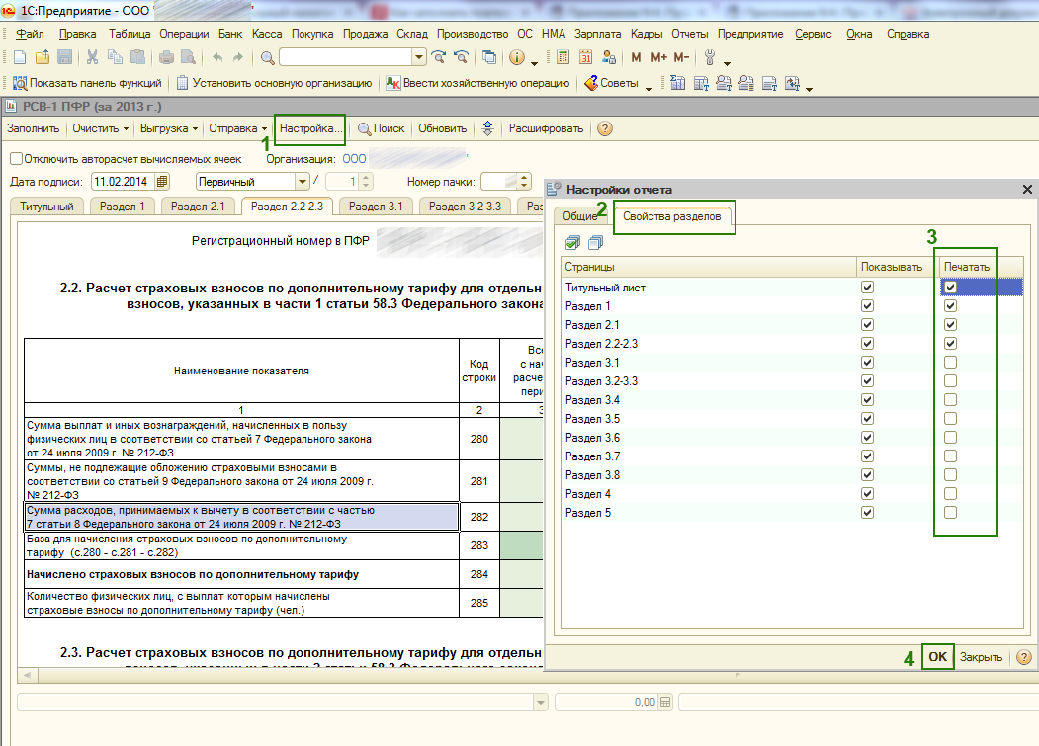Open the Первичный report type dropdown
1039x746 pixels.
303,182
